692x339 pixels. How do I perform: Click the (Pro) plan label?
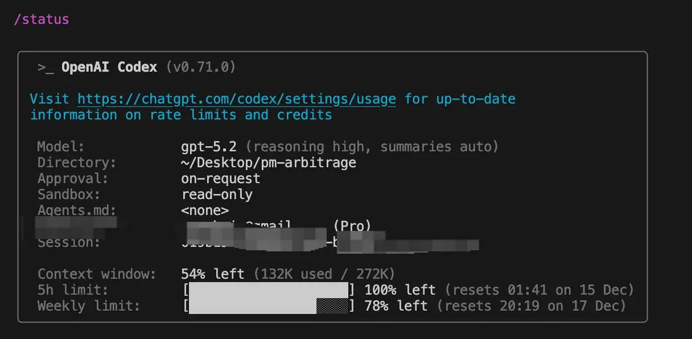pyautogui.click(x=352, y=226)
